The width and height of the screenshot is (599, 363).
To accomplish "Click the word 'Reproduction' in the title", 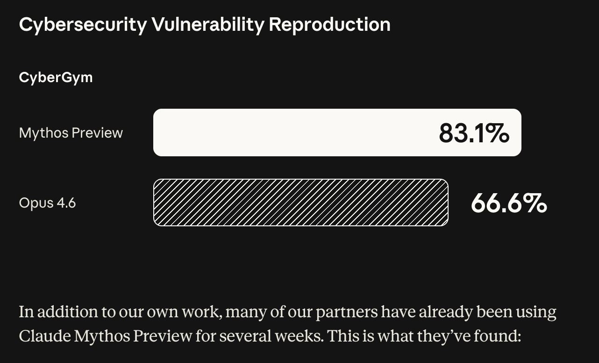I will pyautogui.click(x=329, y=24).
